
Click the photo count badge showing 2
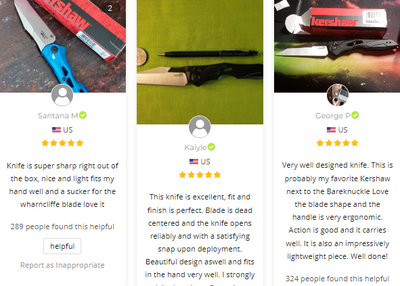tap(110, 8)
